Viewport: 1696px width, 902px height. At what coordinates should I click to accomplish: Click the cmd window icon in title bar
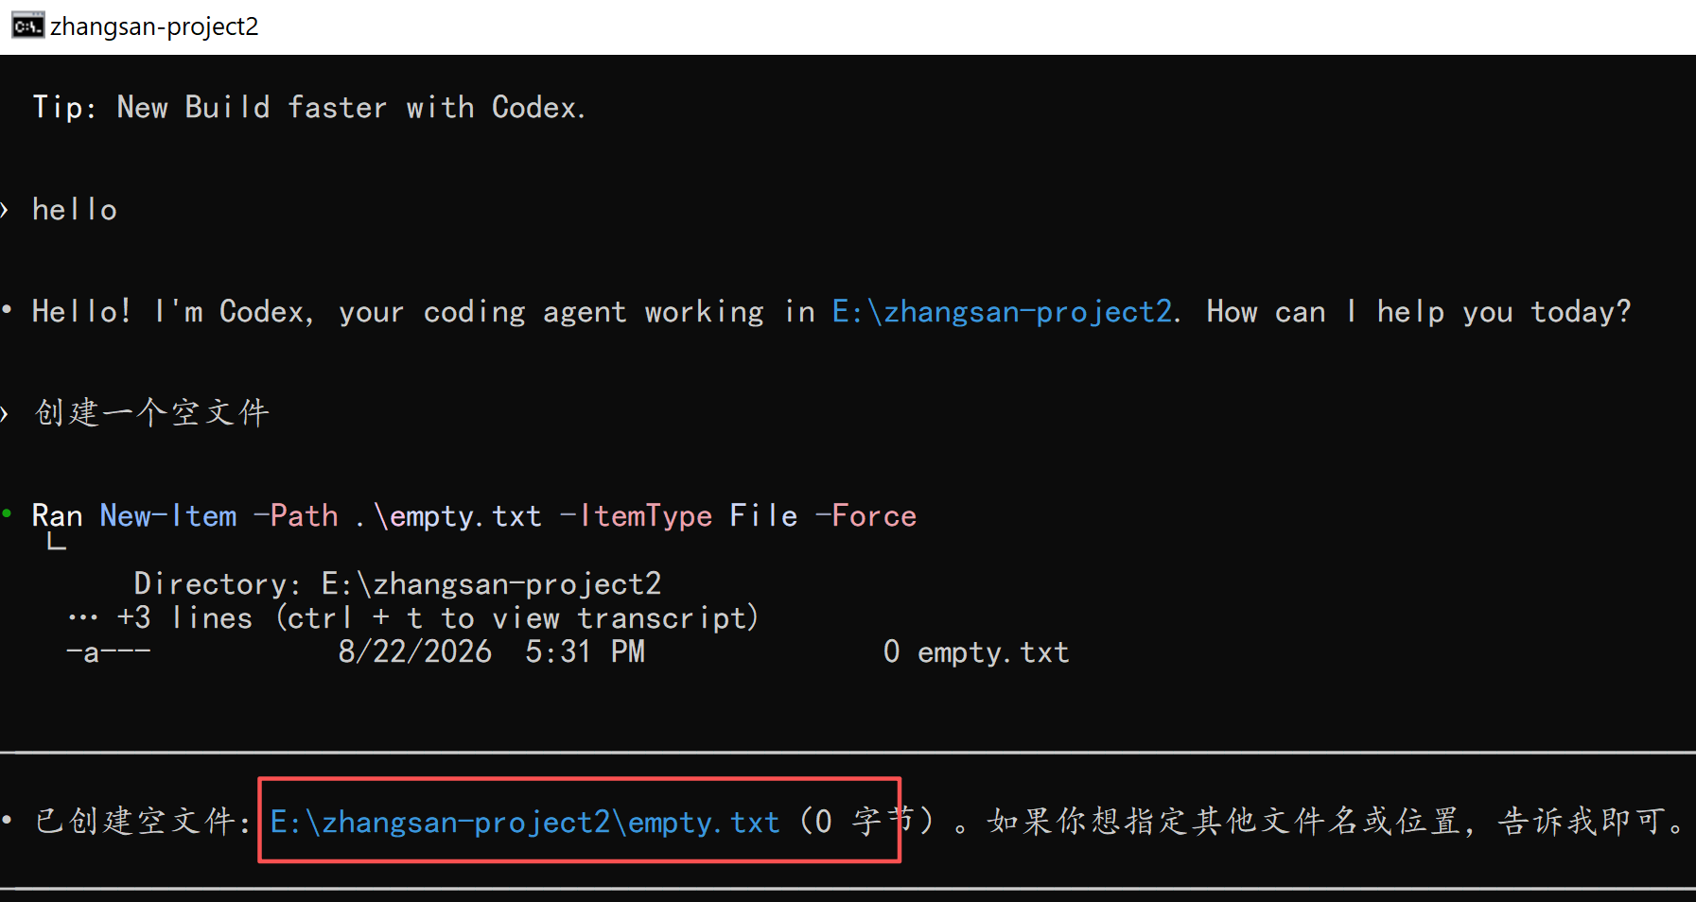coord(27,26)
